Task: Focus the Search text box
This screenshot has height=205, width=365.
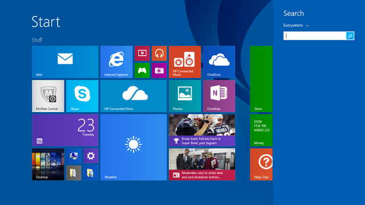Action: (315, 36)
